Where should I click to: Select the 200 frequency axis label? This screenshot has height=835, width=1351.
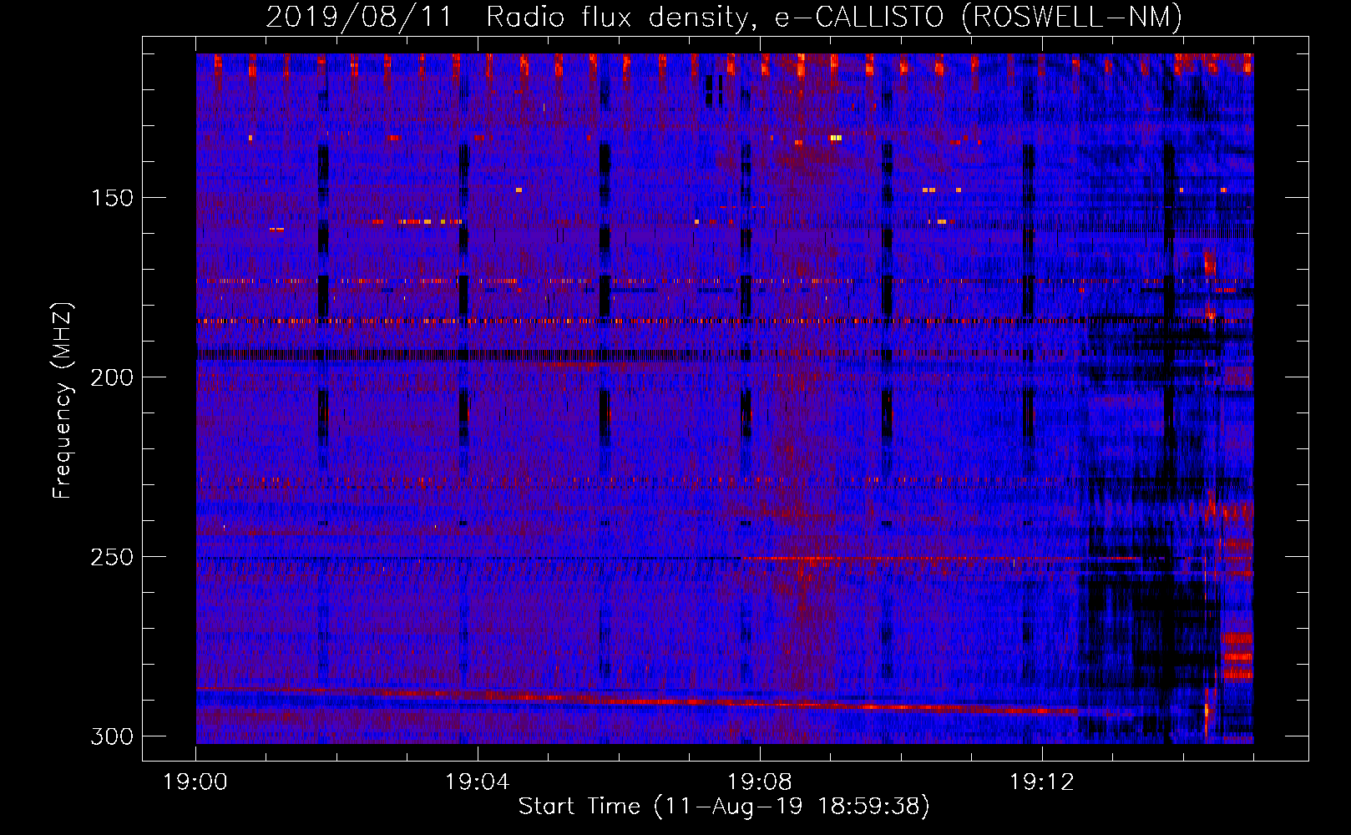[111, 377]
